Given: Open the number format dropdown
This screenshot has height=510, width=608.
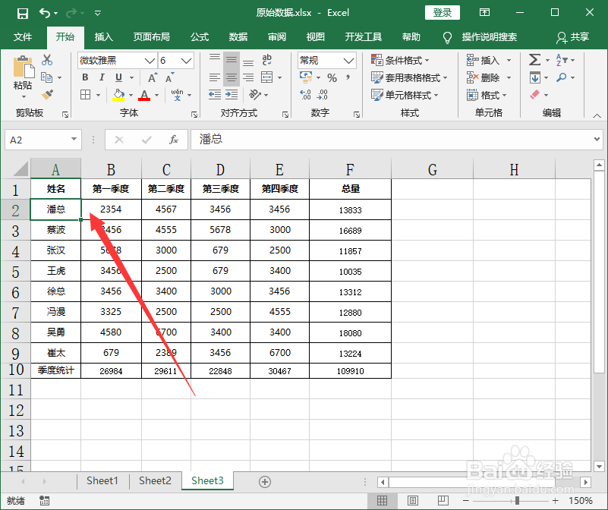Looking at the screenshot, I should [348, 61].
